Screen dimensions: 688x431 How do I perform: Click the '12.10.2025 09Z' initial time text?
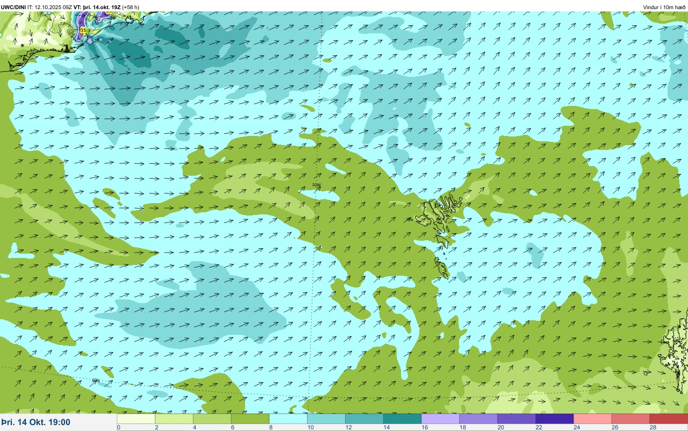[x=53, y=7]
